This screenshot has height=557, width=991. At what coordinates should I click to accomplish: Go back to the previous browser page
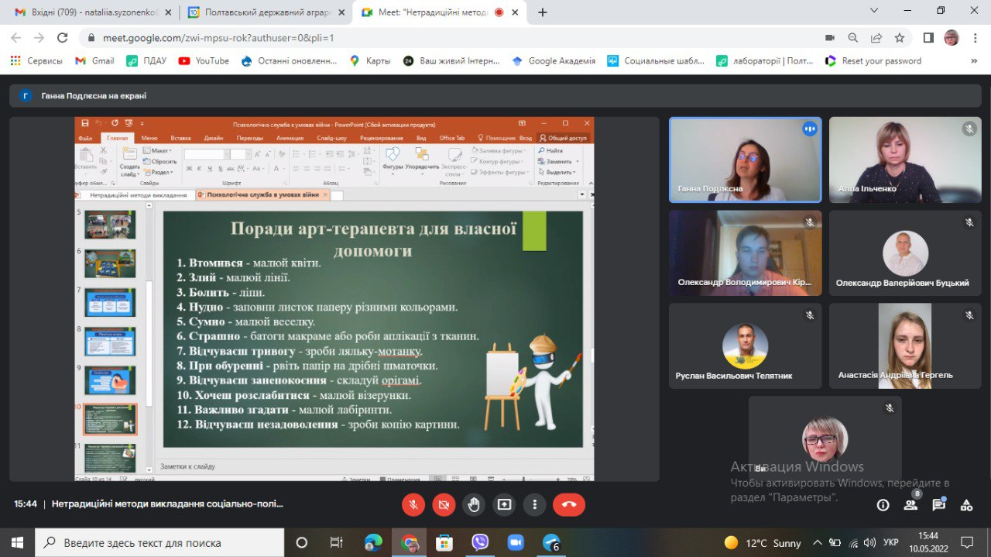pos(16,37)
